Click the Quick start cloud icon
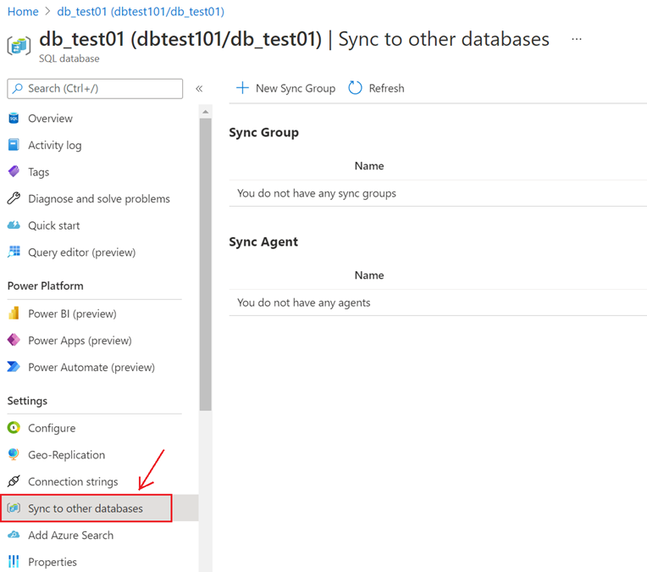The height and width of the screenshot is (572, 647). pyautogui.click(x=14, y=225)
